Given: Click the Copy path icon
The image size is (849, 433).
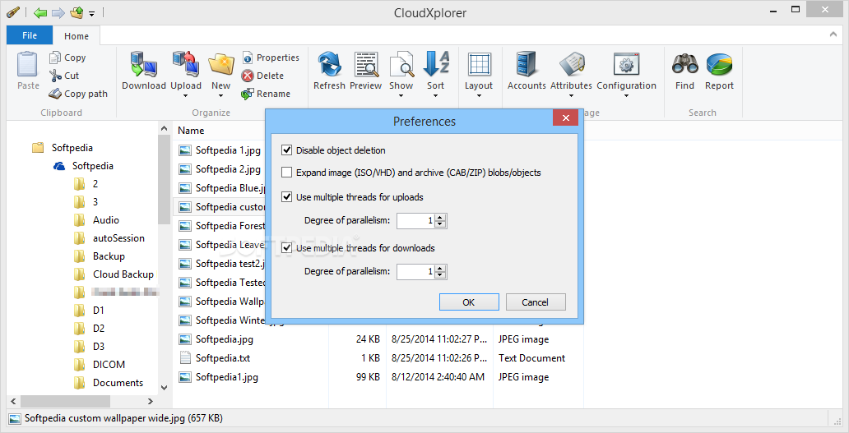Looking at the screenshot, I should tap(55, 94).
